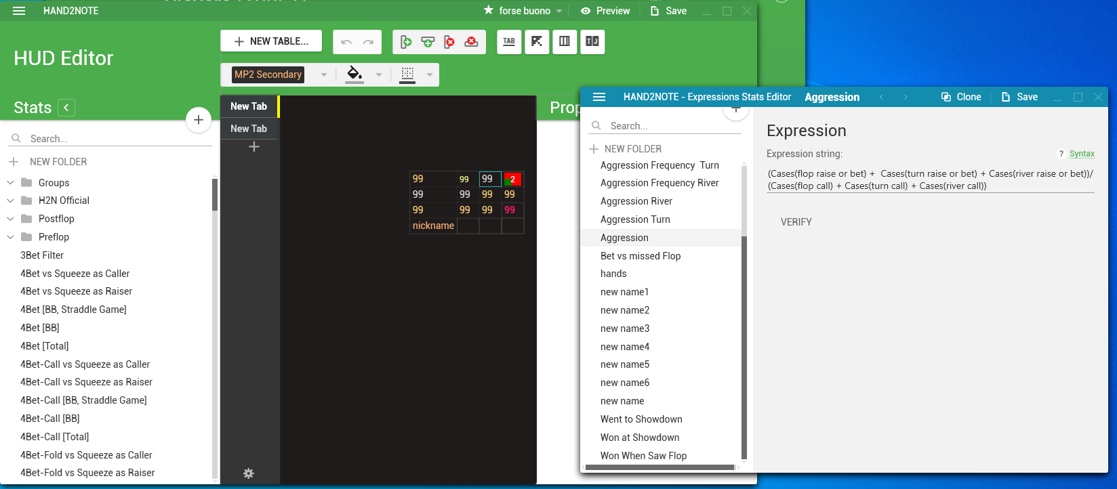
Task: Click the red-green badge cell showing 2
Action: 512,179
